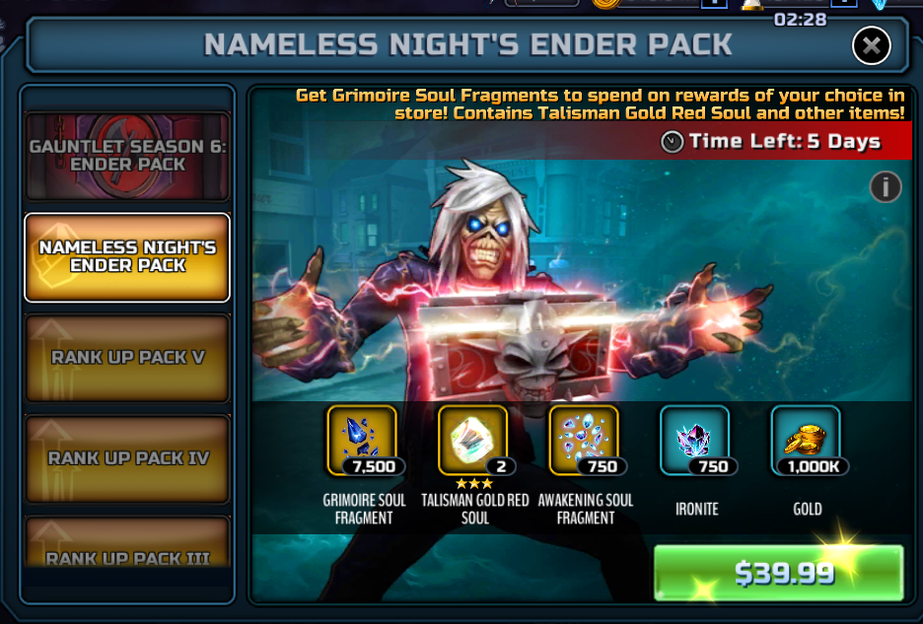Buy the pack for $39.99
Image resolution: width=923 pixels, height=624 pixels.
tap(779, 572)
